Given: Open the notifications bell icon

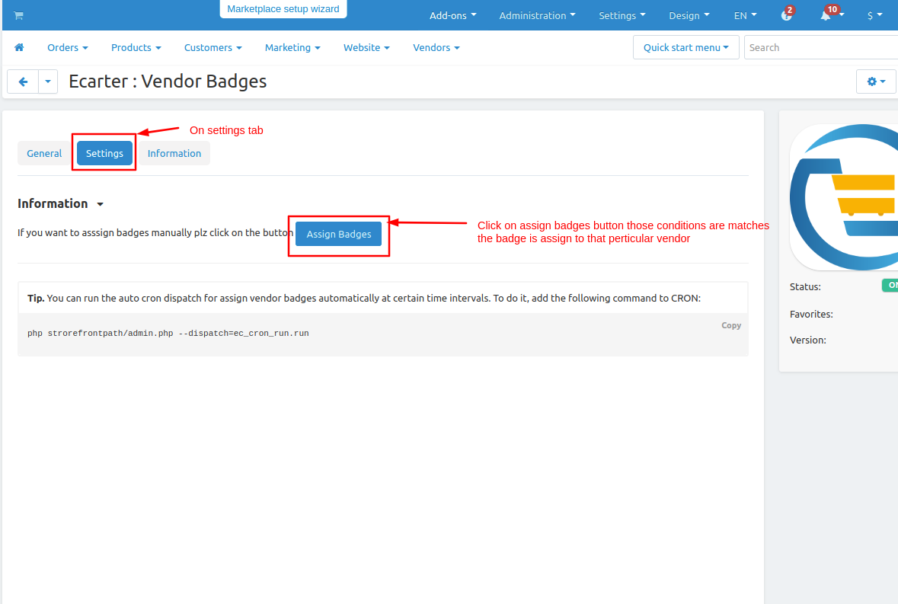Looking at the screenshot, I should click(826, 15).
